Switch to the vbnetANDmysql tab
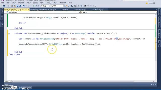Screen dimensions: 161x90 tap(97, 10)
